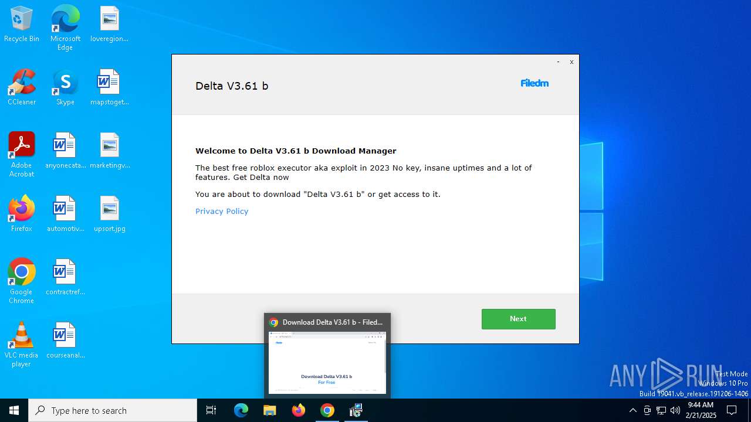The image size is (751, 422).
Task: Click the installer icon on the taskbar
Action: pos(356,410)
